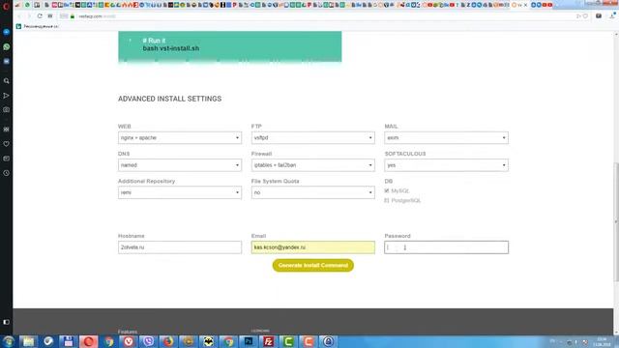619x348 pixels.
Task: Go back to previous page
Action: pyautogui.click(x=19, y=16)
